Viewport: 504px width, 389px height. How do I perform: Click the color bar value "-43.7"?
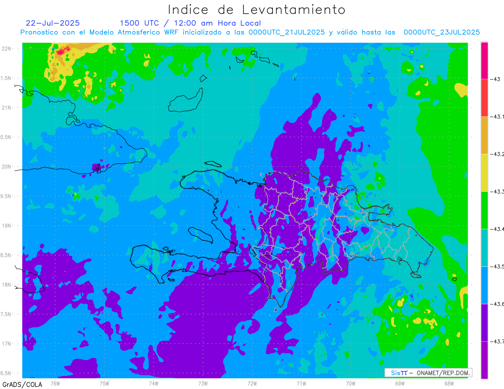(x=497, y=341)
